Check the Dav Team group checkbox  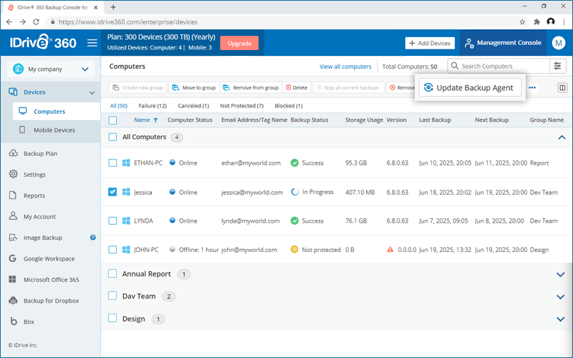pos(112,296)
